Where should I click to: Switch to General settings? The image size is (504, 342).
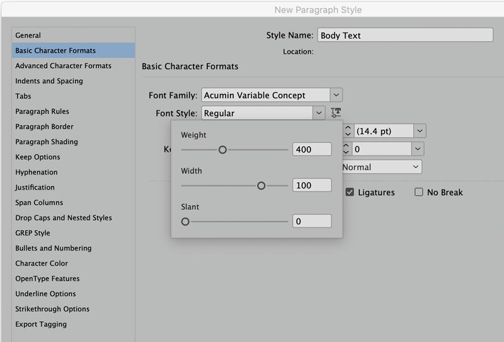coord(28,35)
